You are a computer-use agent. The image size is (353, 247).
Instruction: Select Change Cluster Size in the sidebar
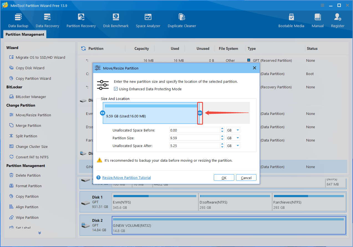click(28, 146)
